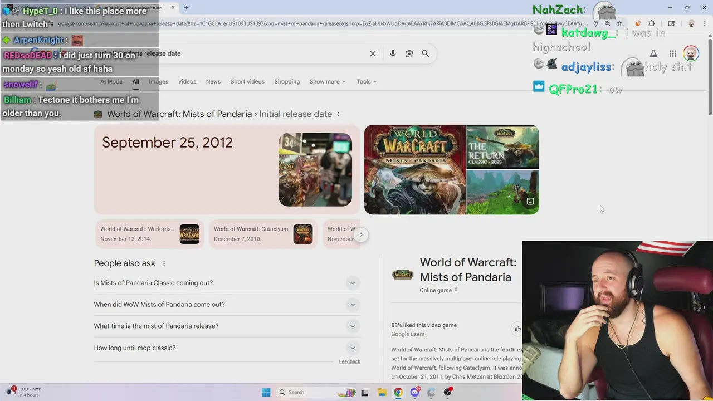713x401 pixels.
Task: Open The Return Classic 2025 image
Action: (x=502, y=146)
